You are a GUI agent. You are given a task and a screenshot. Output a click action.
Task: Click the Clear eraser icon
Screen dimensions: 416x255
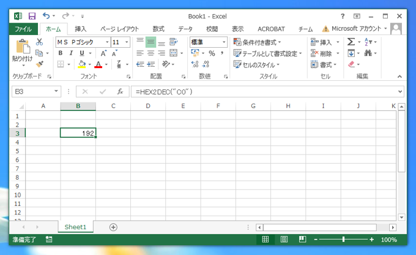351,64
